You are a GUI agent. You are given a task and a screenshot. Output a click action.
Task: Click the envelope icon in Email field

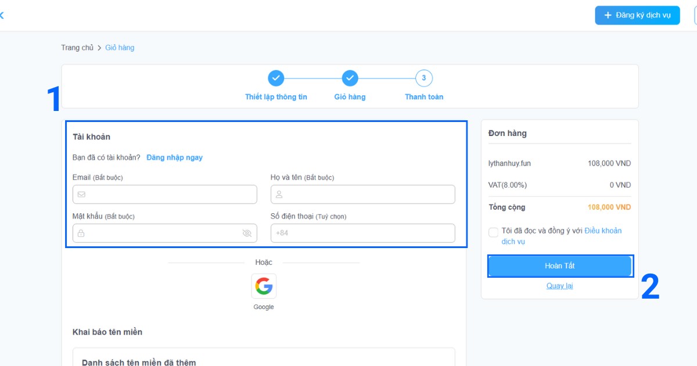[x=81, y=195]
